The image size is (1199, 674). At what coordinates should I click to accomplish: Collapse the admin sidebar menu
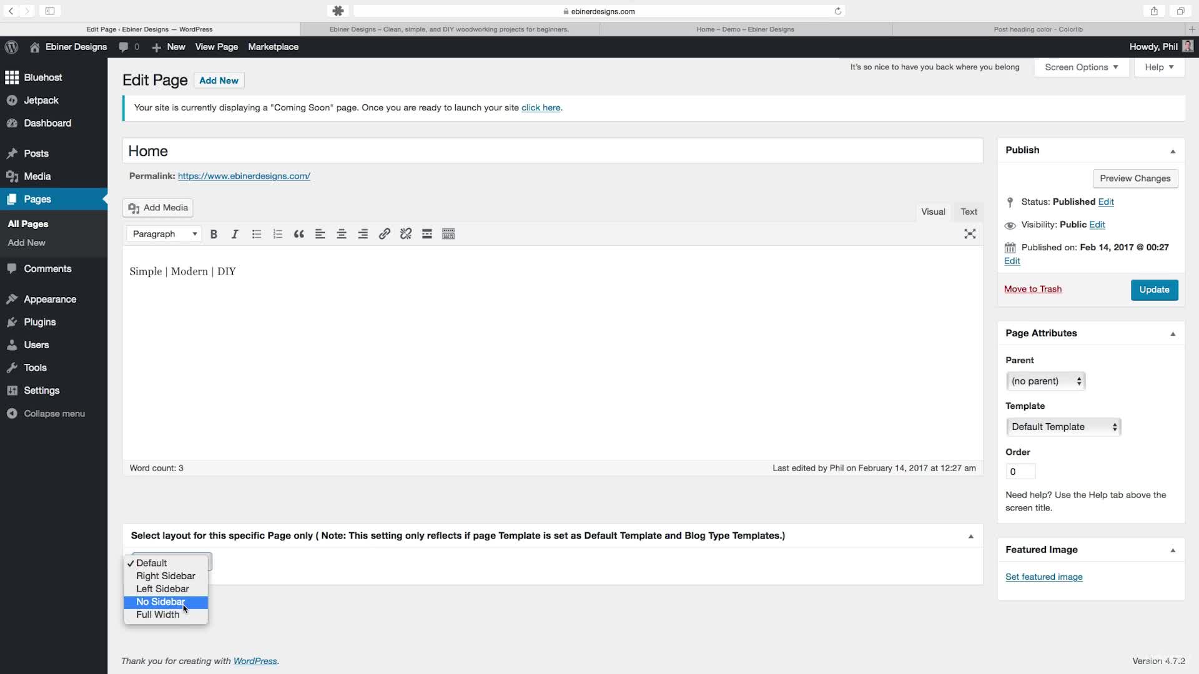54,413
